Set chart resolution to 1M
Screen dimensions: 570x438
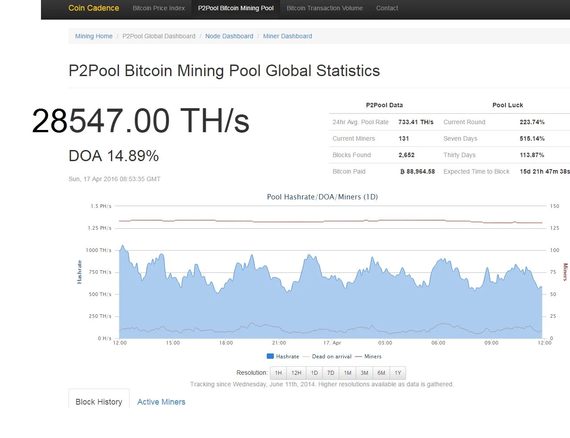(x=348, y=373)
